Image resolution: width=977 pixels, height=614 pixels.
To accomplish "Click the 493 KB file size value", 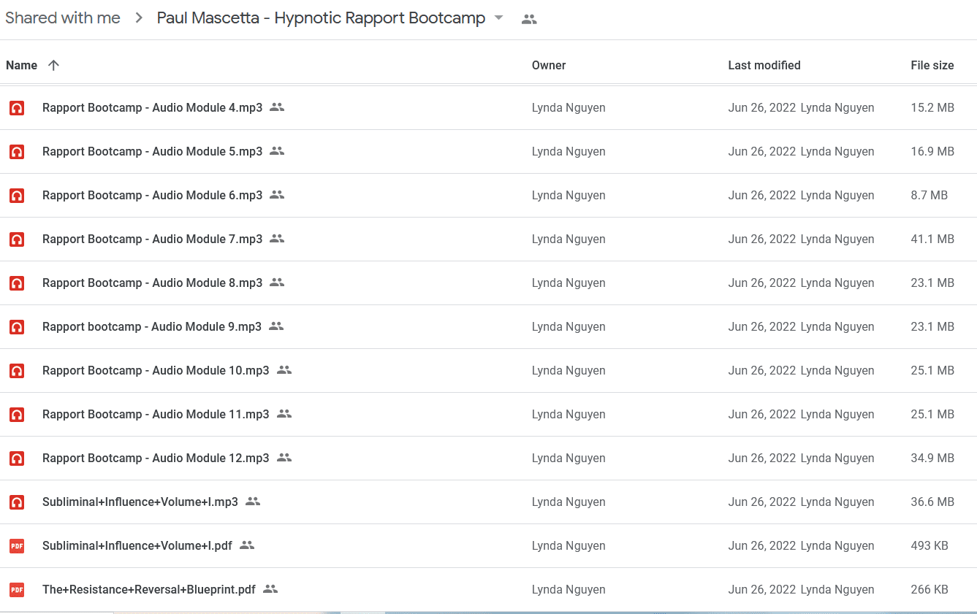I will point(930,545).
